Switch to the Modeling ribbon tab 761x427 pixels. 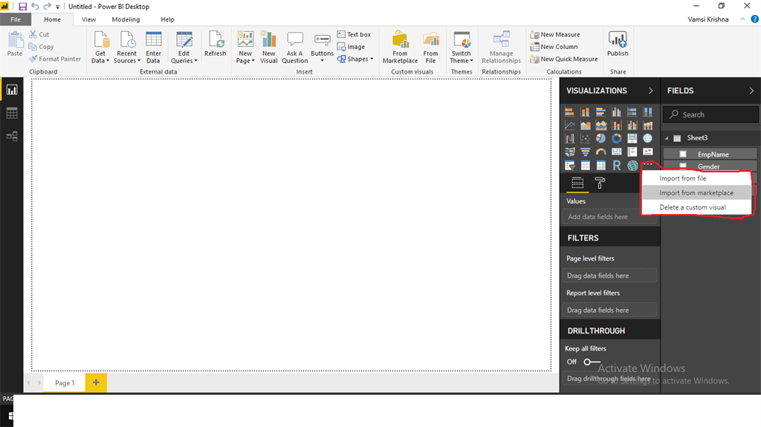(126, 19)
